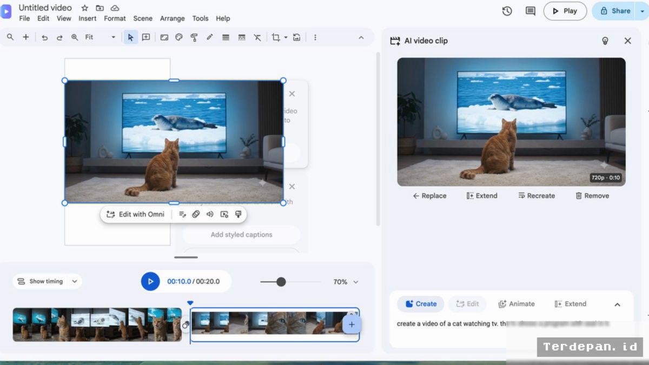
Task: Open the File menu
Action: click(x=24, y=18)
